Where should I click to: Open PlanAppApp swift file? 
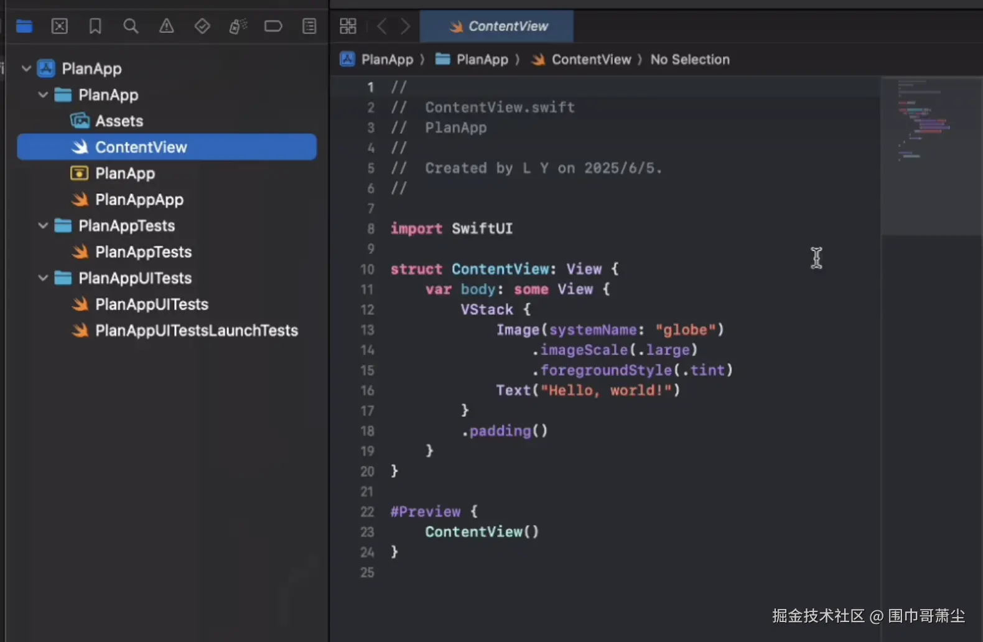139,199
